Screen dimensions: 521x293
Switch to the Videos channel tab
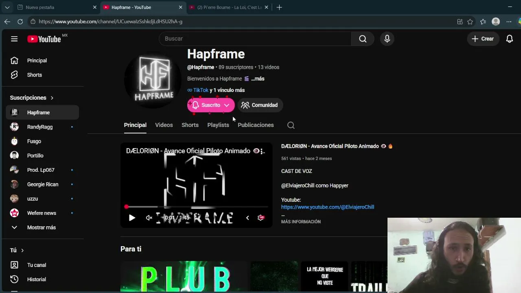(164, 125)
